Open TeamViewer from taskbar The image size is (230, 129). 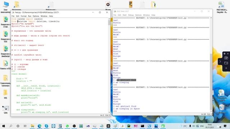54,126
